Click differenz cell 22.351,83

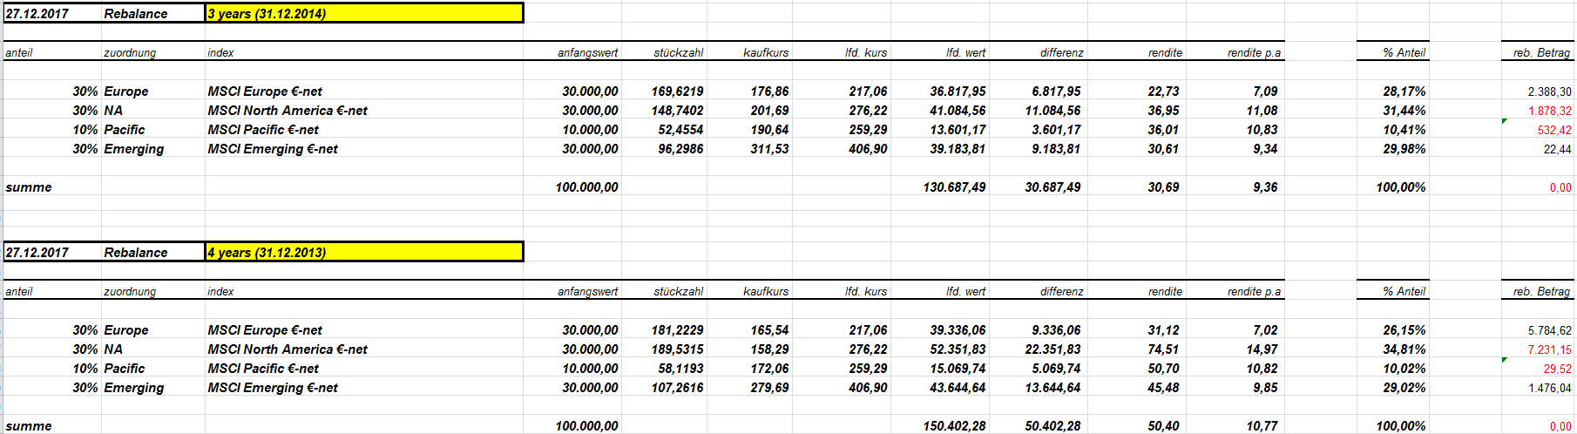tap(1052, 349)
